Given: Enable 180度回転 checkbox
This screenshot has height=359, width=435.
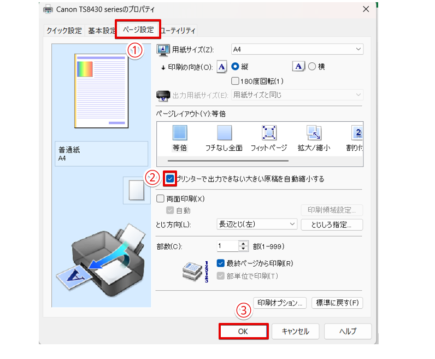Looking at the screenshot, I should (x=235, y=81).
